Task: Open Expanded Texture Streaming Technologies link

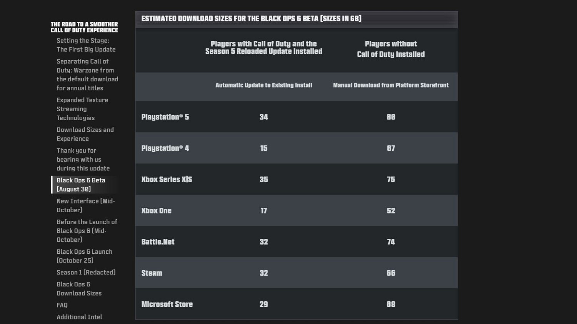Action: point(82,109)
